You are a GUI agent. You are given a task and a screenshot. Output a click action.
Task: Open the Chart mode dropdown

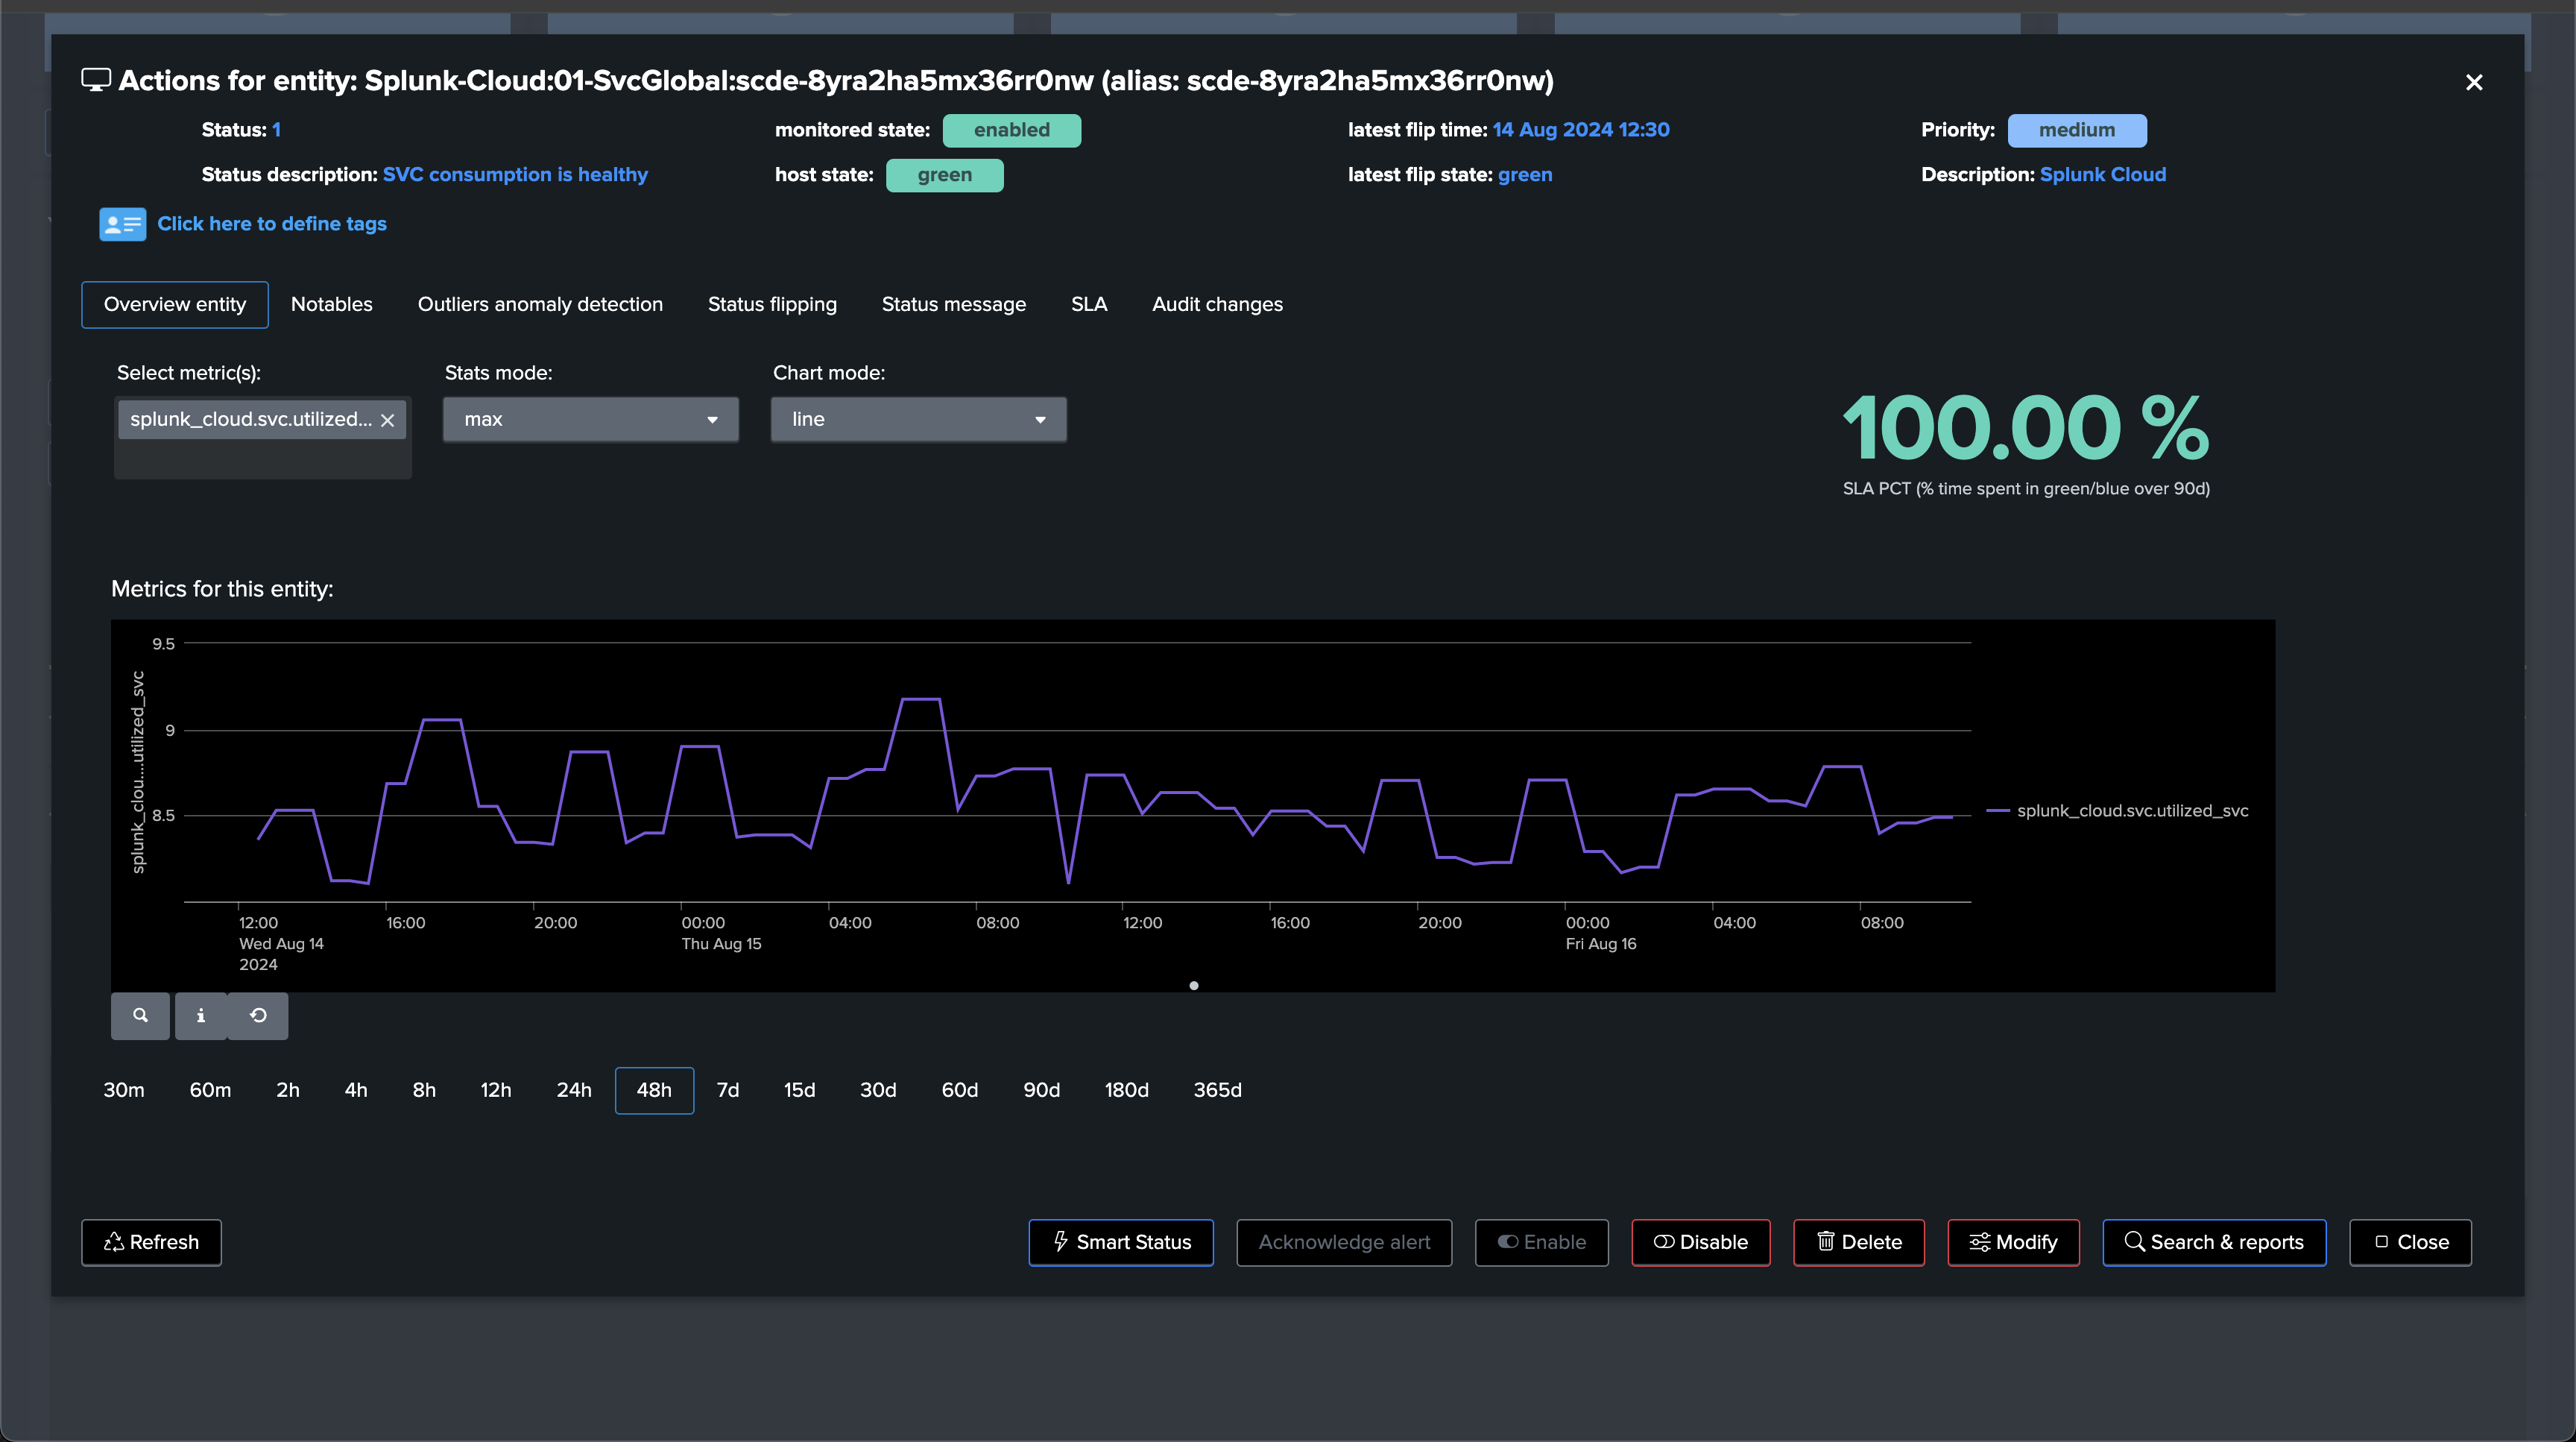(x=918, y=419)
